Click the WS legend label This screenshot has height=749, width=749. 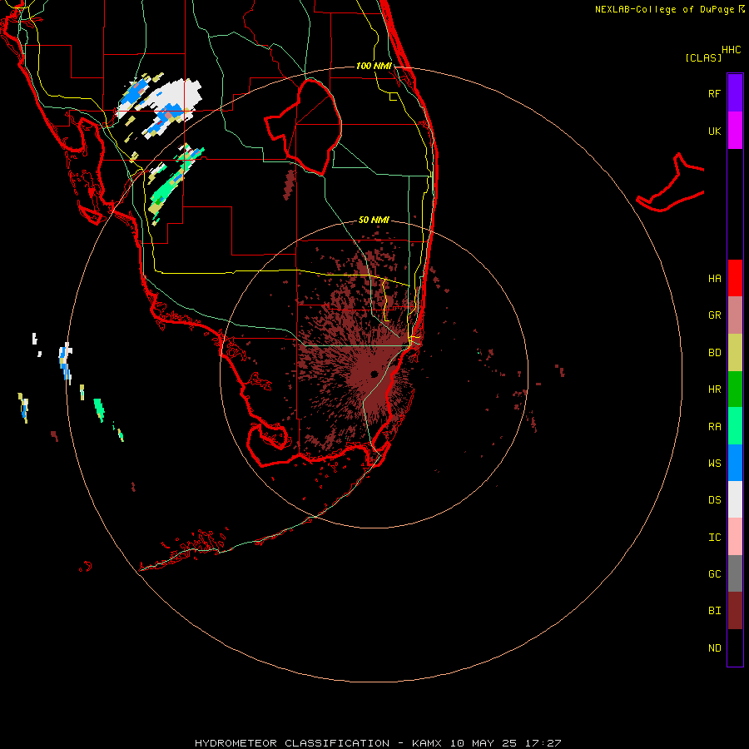(714, 464)
